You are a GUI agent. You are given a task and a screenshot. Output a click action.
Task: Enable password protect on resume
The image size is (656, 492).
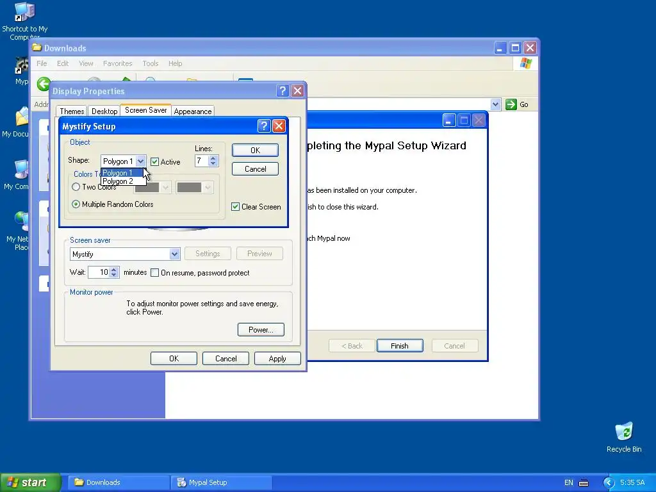coord(155,273)
